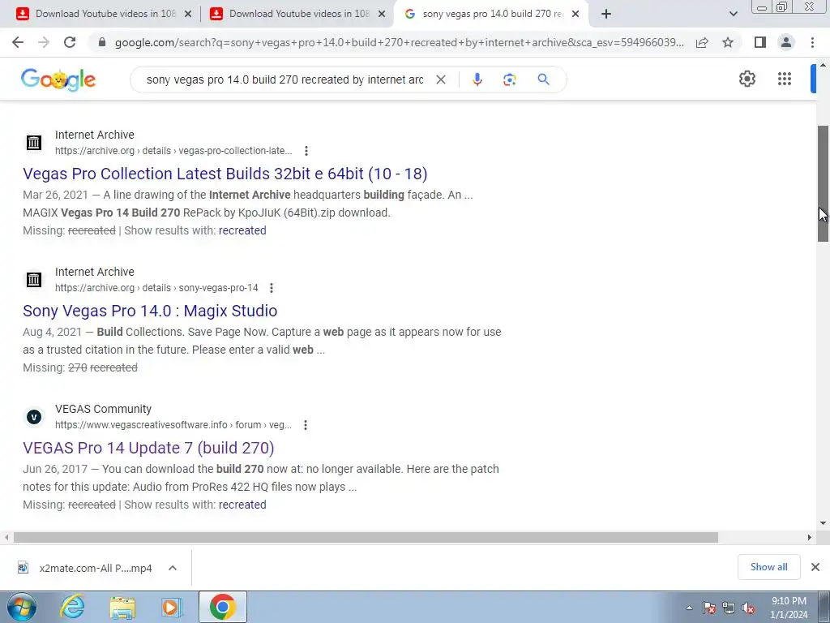Click the vertical scrollbar down arrow
Image resolution: width=830 pixels, height=623 pixels.
(x=824, y=523)
